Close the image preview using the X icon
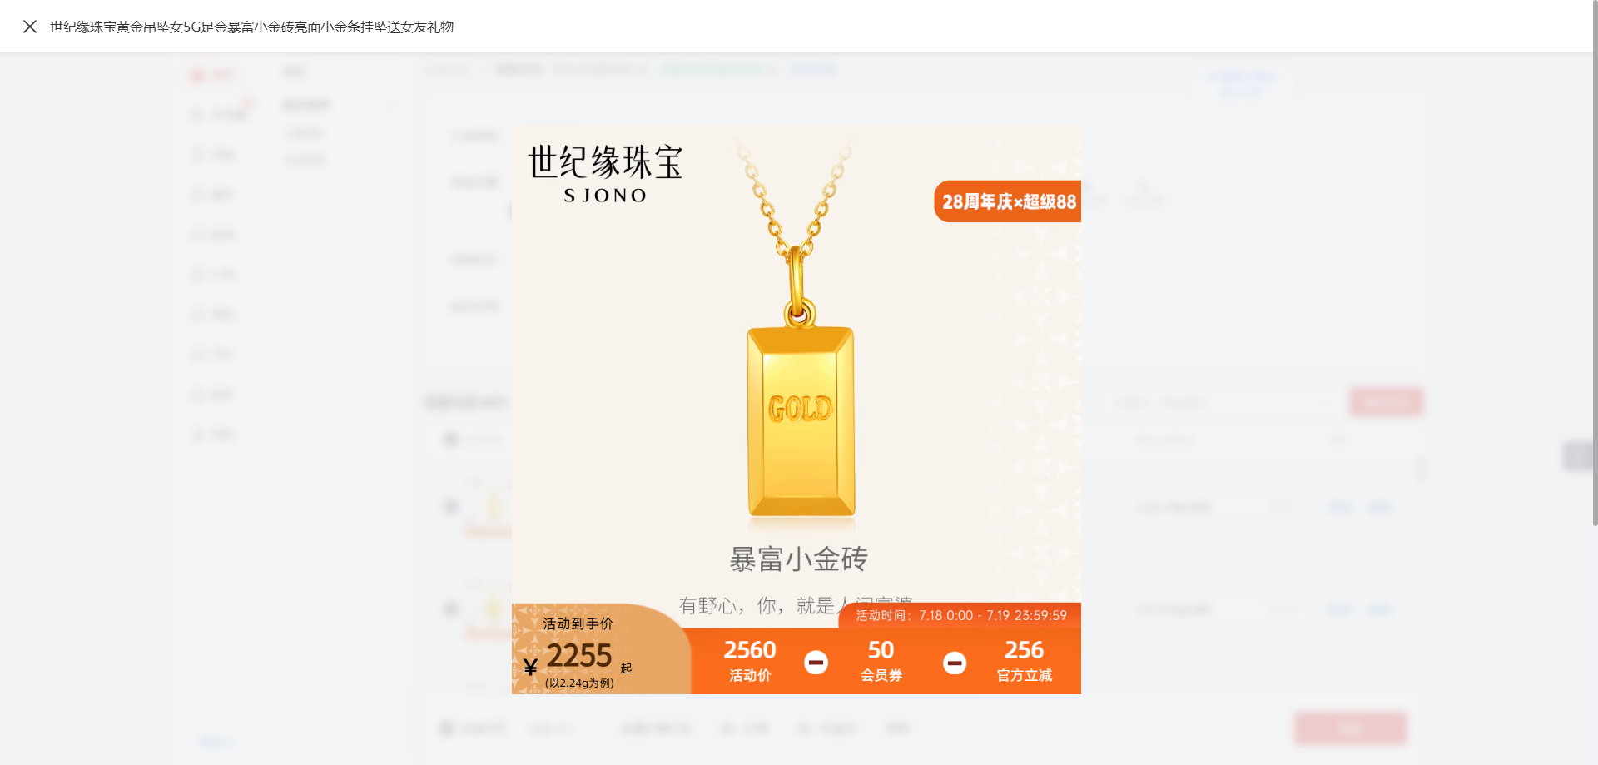 coord(30,27)
